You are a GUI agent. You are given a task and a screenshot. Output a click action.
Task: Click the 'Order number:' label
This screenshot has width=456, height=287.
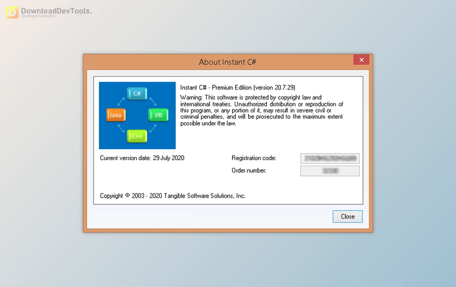(x=249, y=170)
